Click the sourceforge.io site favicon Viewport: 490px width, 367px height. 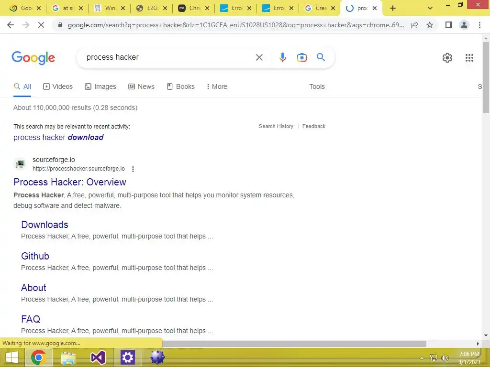click(20, 164)
